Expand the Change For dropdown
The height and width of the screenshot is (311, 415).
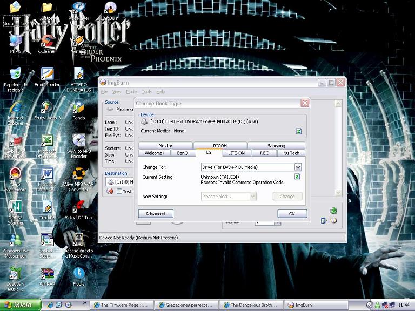coord(298,167)
